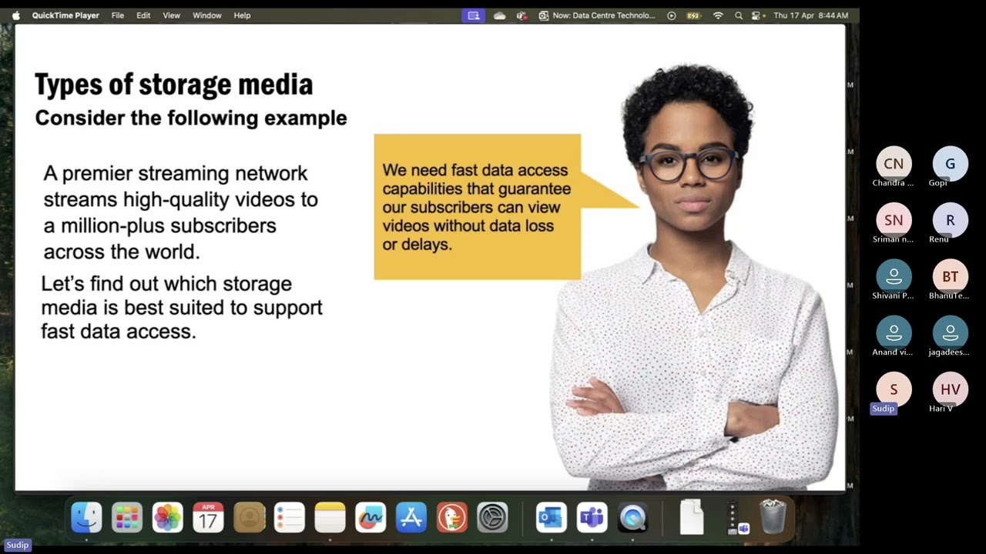Viewport: 986px width, 554px height.
Task: Click the yellow speech bubble callout
Action: pos(478,207)
